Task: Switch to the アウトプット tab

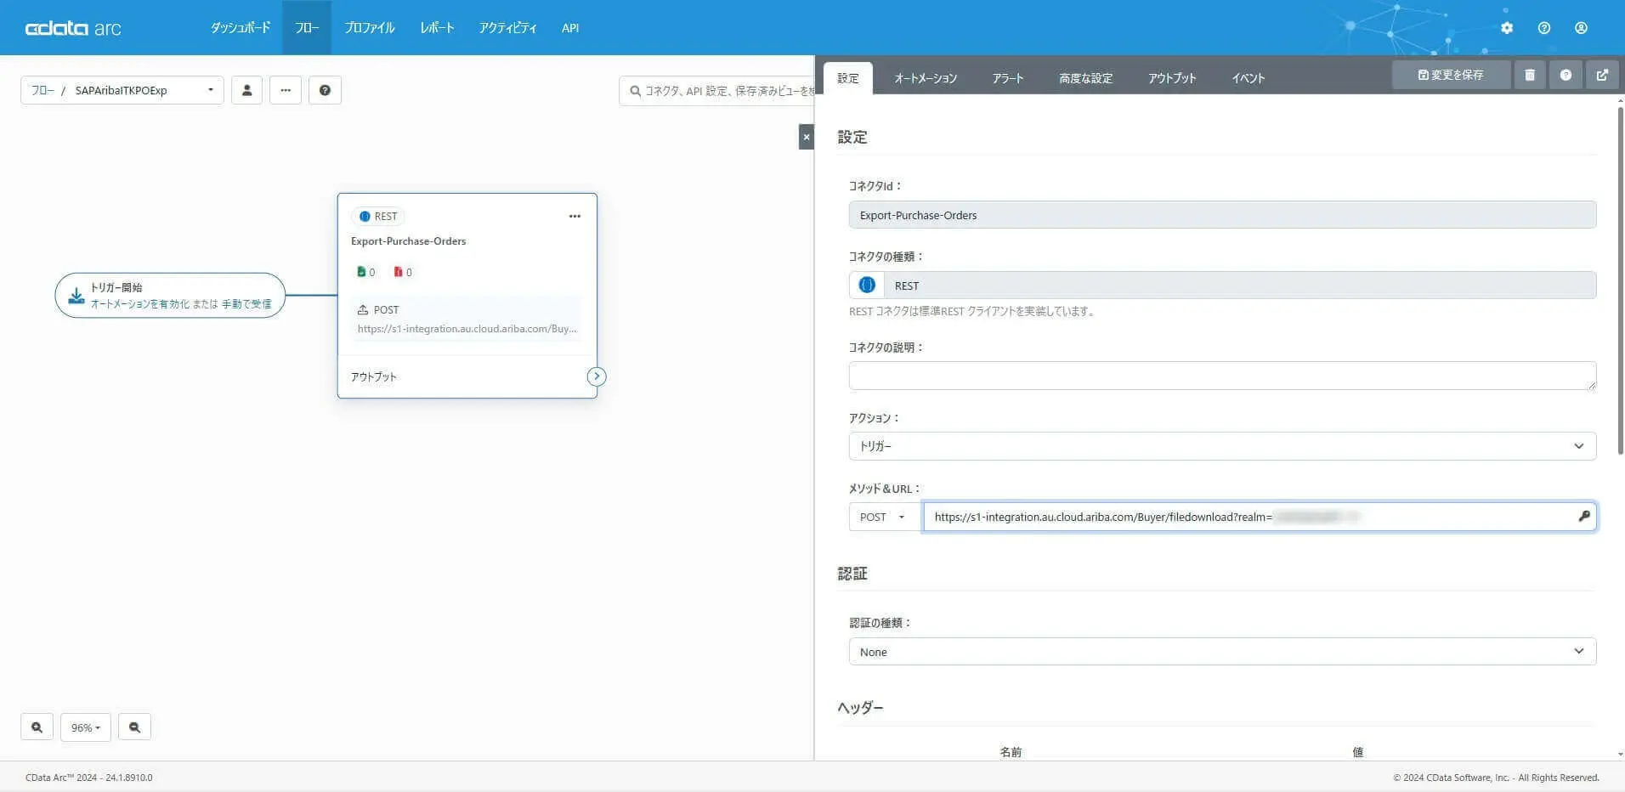Action: (1172, 78)
